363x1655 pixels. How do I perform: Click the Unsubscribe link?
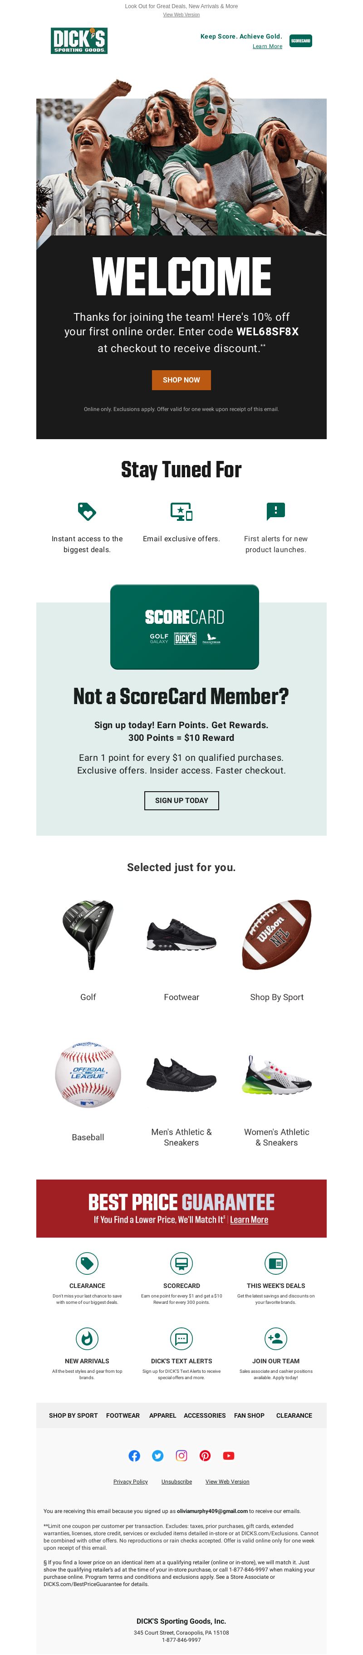pos(177,1482)
